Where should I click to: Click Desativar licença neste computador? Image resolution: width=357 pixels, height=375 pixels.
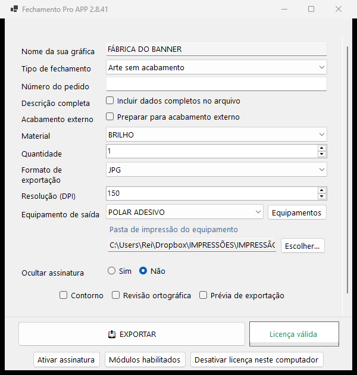pos(257,360)
